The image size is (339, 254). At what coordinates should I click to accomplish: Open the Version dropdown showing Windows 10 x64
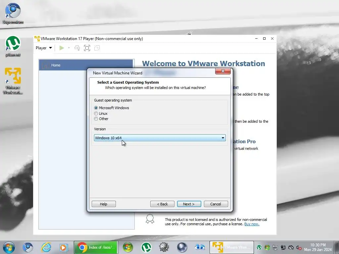[x=160, y=138]
